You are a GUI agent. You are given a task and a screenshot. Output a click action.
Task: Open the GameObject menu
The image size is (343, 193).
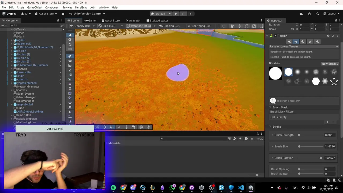click(35, 8)
